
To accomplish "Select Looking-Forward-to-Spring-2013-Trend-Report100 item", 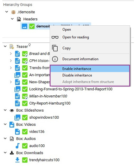I will coord(71,89).
